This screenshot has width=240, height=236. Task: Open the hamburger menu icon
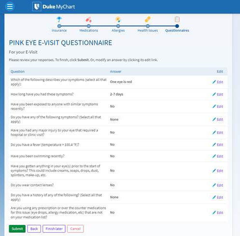(x=10, y=7)
